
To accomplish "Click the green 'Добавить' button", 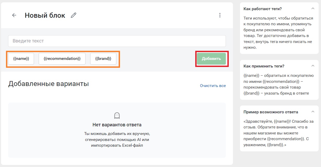I will (211, 59).
